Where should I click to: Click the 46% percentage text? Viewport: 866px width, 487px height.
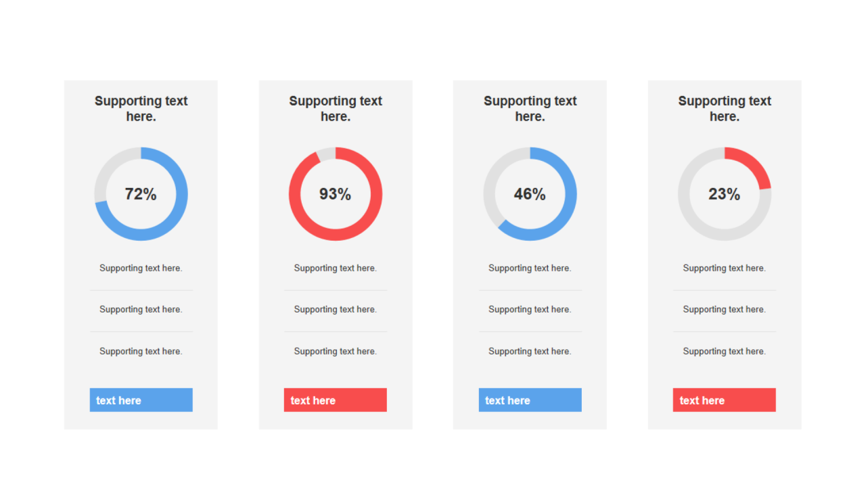530,194
